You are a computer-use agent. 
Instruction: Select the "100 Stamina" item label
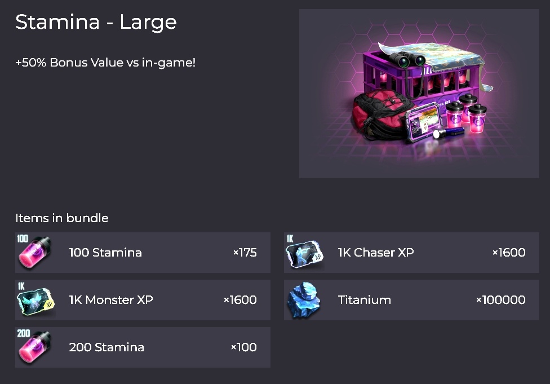(x=105, y=253)
